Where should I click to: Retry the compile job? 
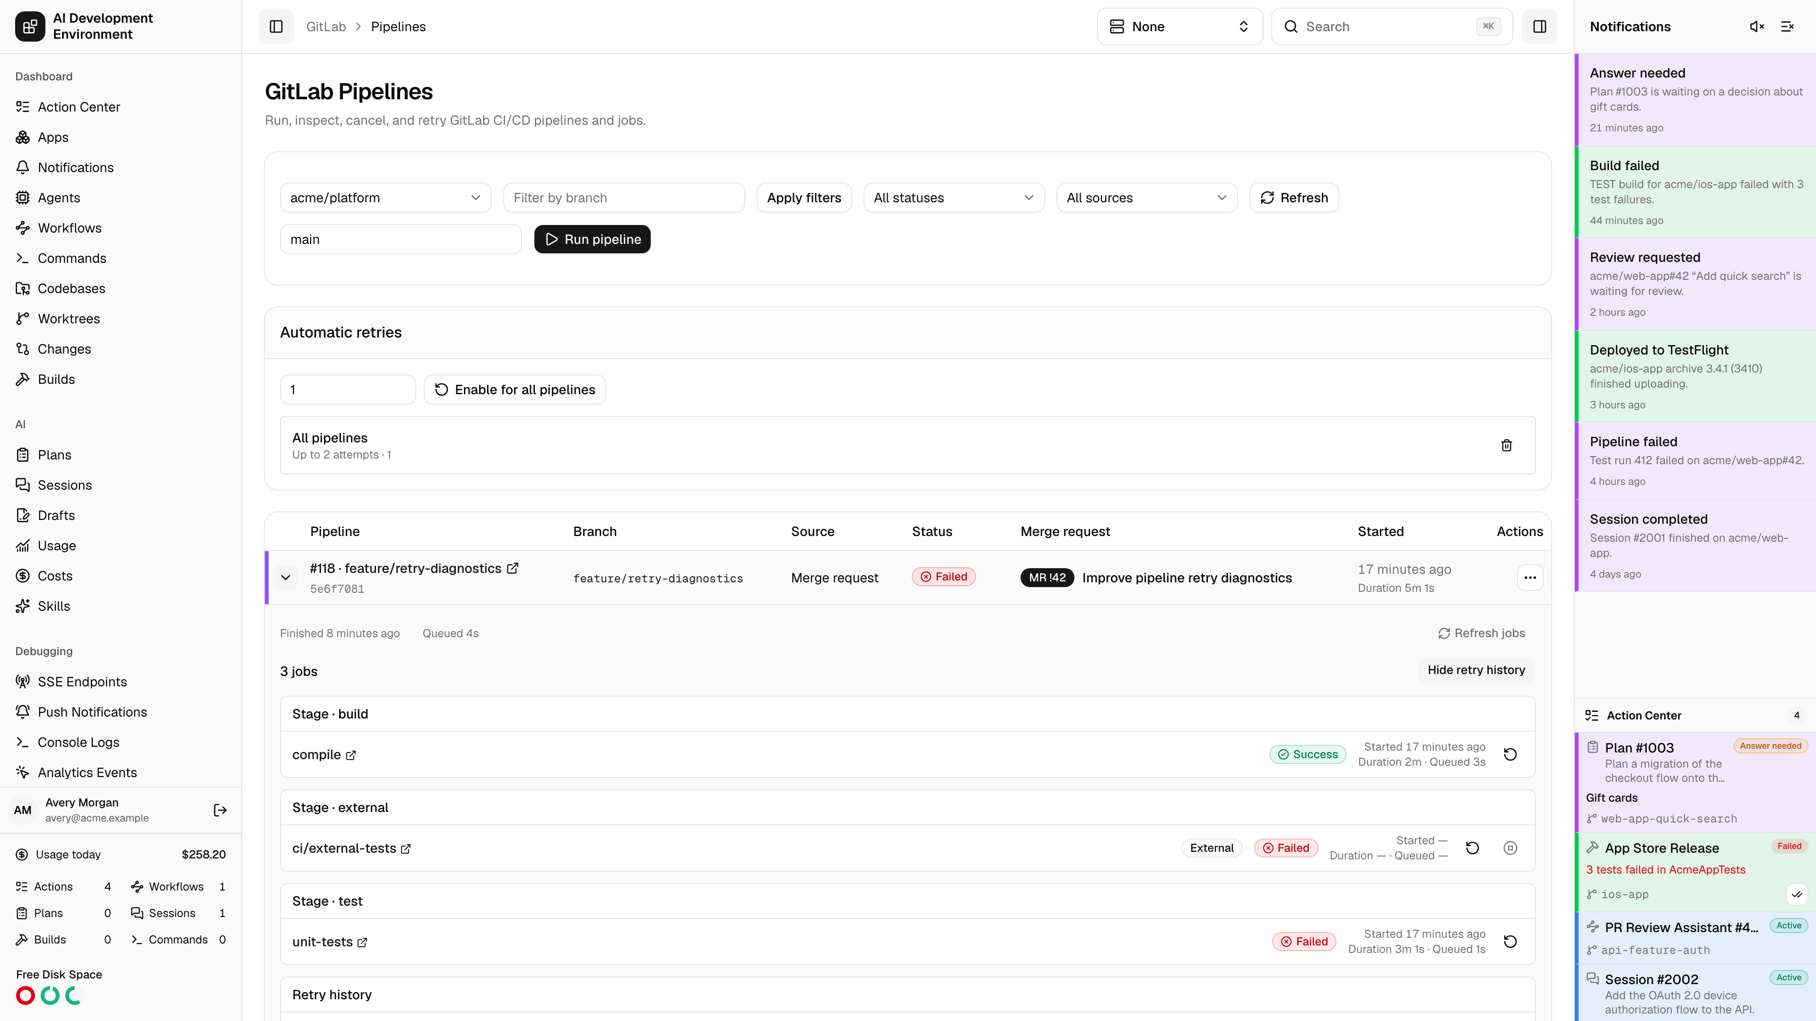[x=1510, y=755]
